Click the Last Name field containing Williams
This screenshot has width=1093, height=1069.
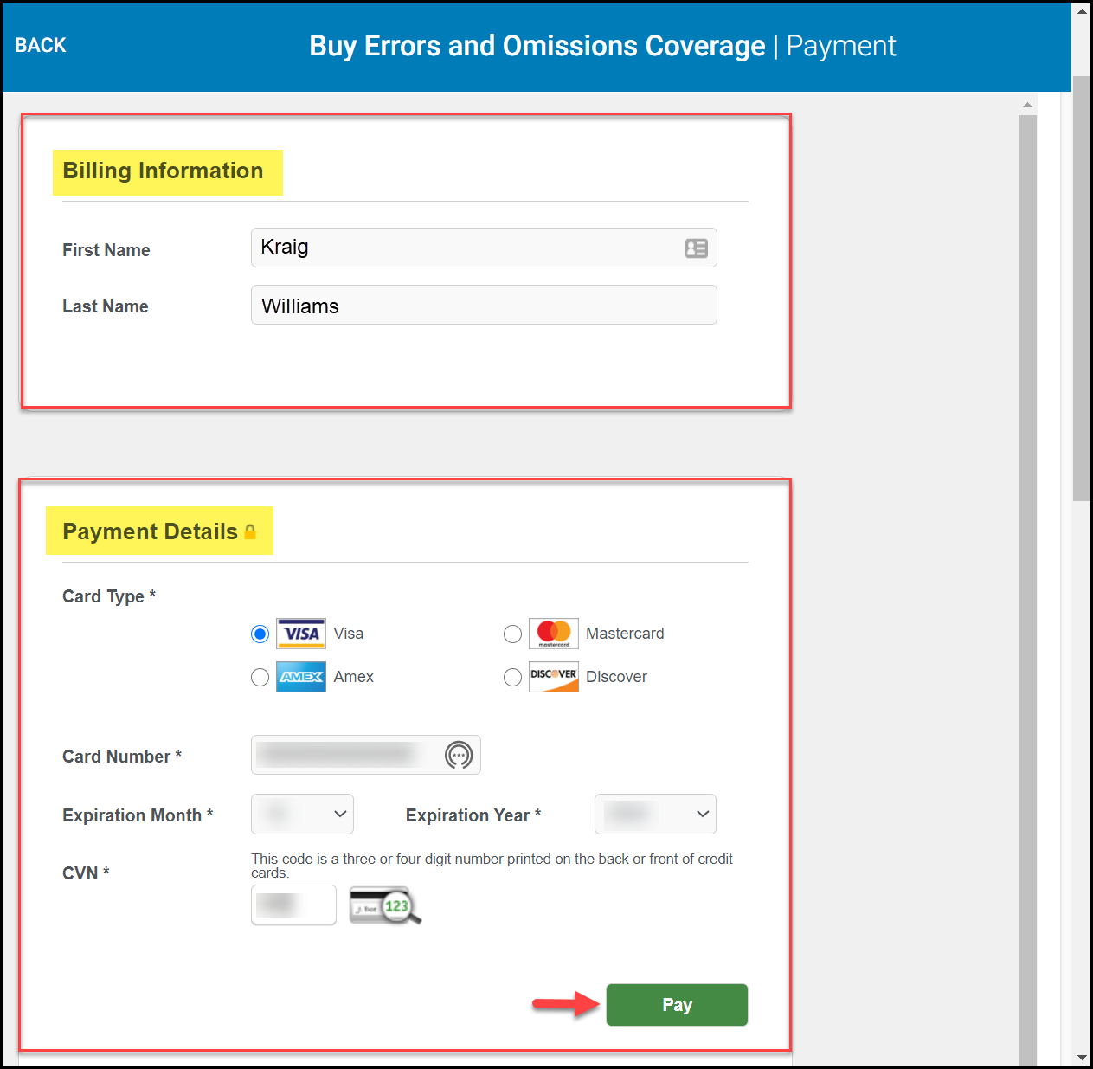point(484,305)
